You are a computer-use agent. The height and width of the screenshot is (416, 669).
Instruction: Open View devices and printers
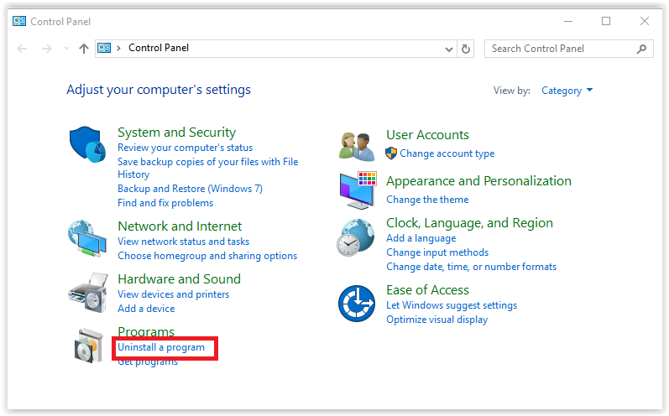173,294
